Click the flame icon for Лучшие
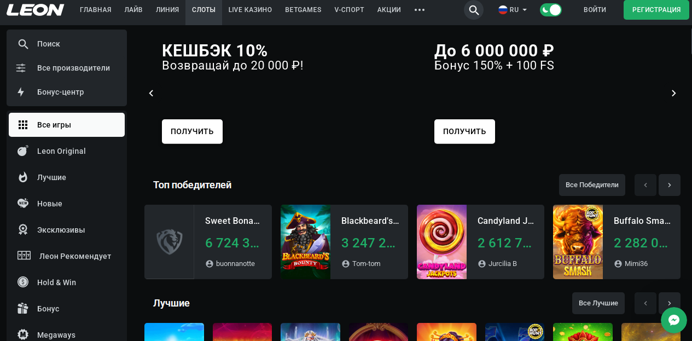 click(22, 177)
